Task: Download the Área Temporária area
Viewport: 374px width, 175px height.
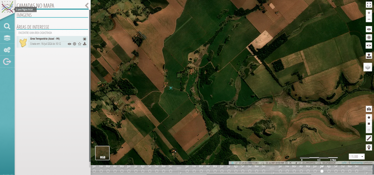Action: (85, 44)
